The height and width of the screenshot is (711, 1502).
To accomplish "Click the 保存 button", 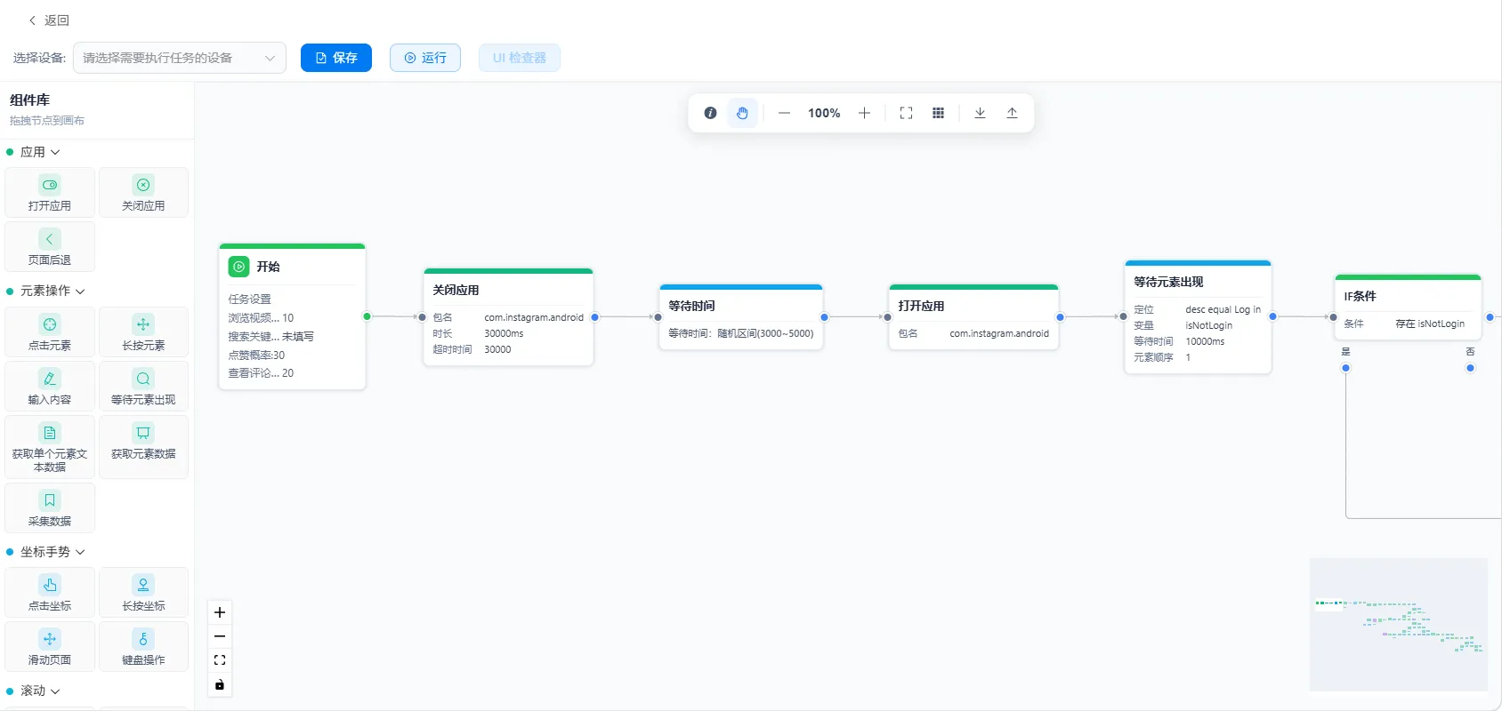I will coord(336,58).
